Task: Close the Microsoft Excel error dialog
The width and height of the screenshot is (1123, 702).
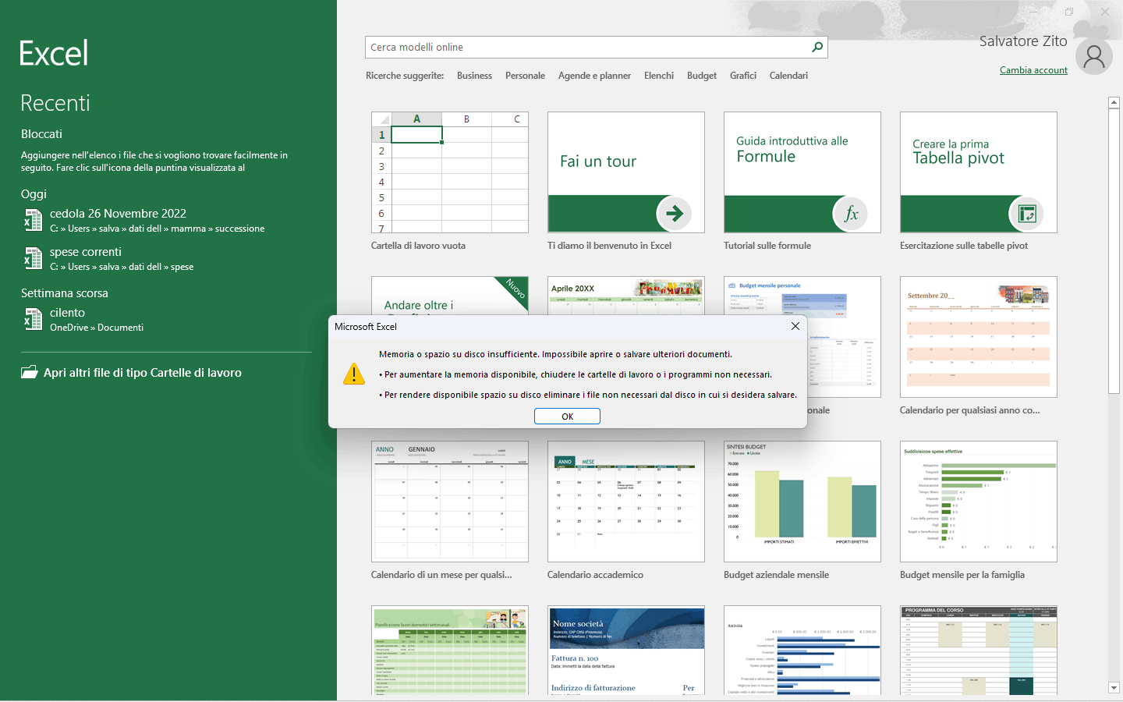Action: click(795, 326)
